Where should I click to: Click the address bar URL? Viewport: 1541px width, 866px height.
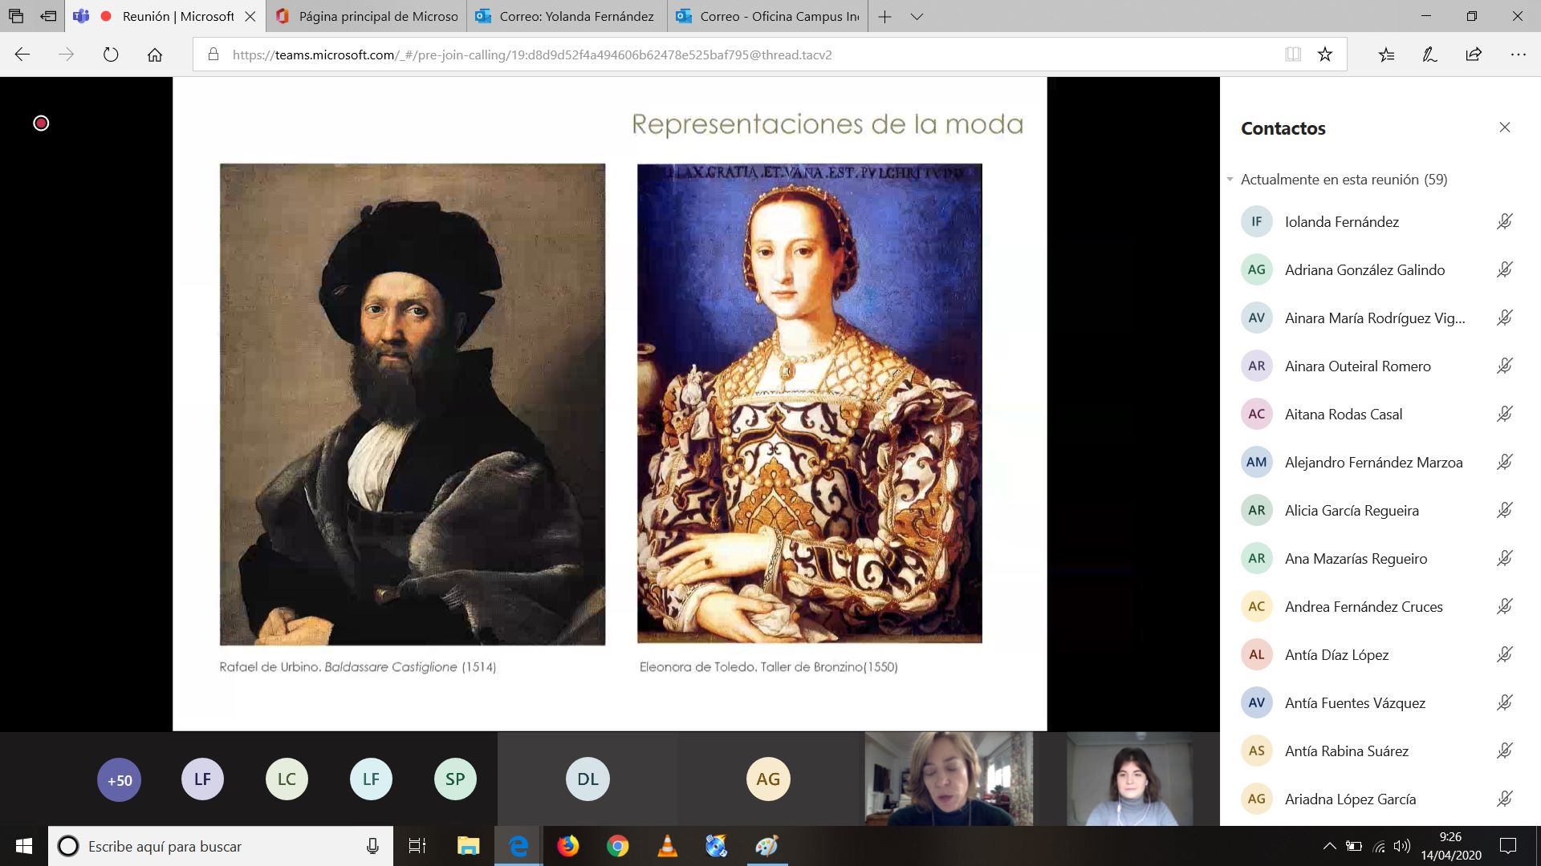point(532,55)
